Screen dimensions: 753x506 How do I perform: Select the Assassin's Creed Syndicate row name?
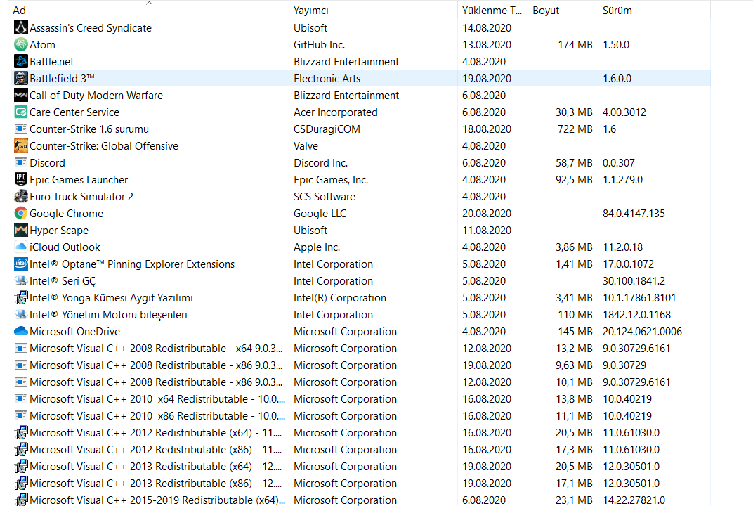pos(91,28)
